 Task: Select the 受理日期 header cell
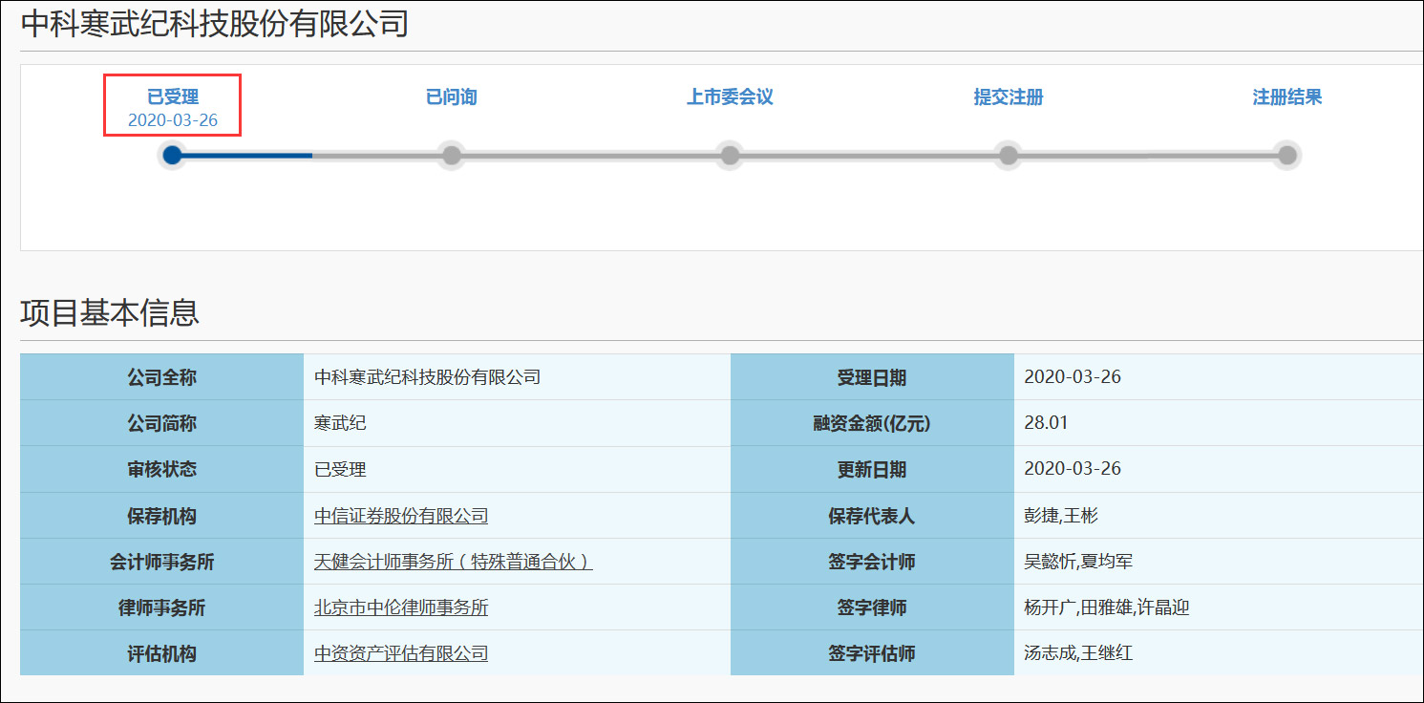872,377
